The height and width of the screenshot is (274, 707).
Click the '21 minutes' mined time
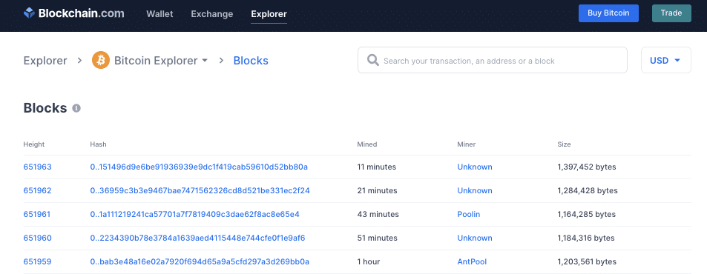(x=377, y=191)
